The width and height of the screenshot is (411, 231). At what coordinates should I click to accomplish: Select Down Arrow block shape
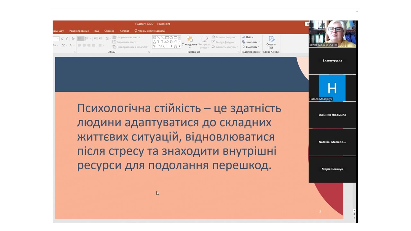(171, 42)
